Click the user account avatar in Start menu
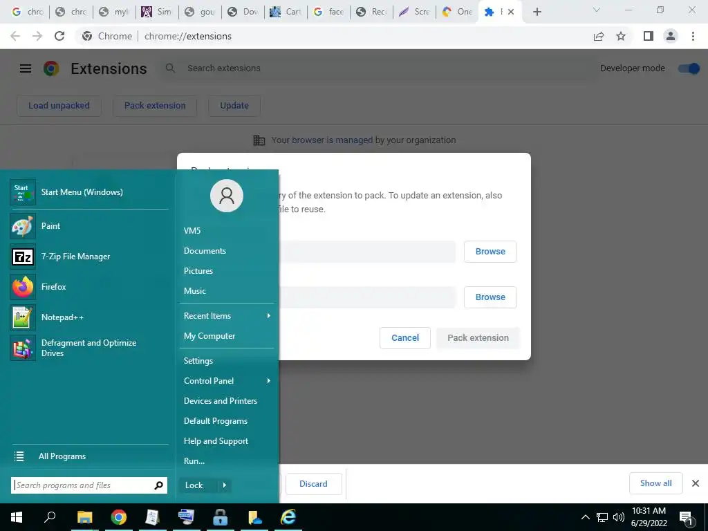This screenshot has width=708, height=531. tap(227, 196)
